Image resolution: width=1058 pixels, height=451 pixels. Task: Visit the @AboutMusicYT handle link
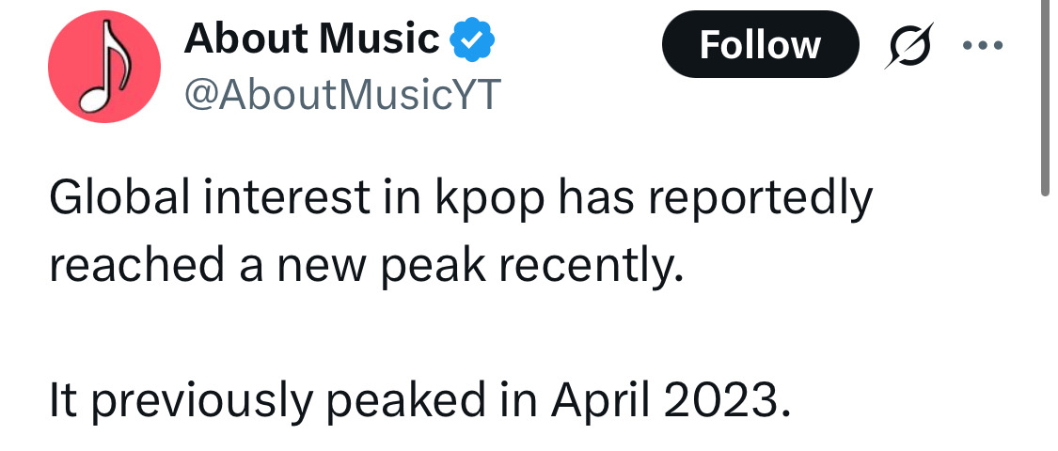tap(342, 95)
